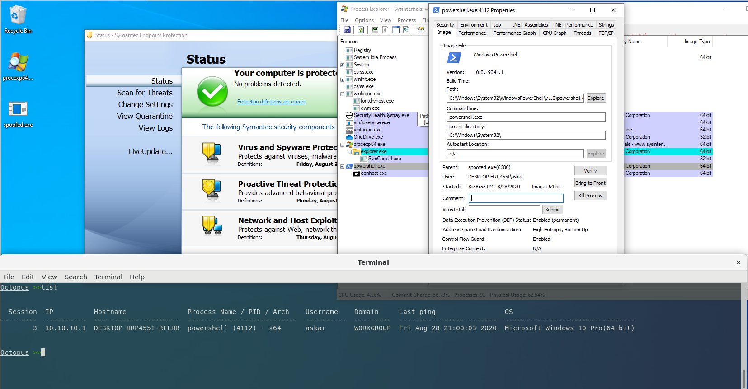Open the Performance Graph tab
The width and height of the screenshot is (748, 389).
tap(514, 33)
